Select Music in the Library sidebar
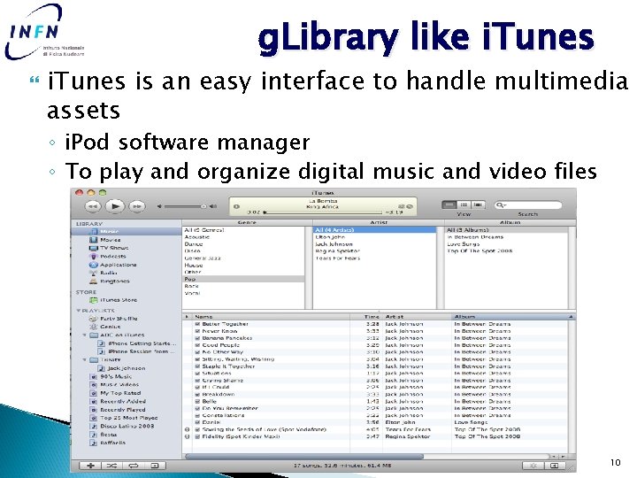637x478 pixels. tap(126, 231)
